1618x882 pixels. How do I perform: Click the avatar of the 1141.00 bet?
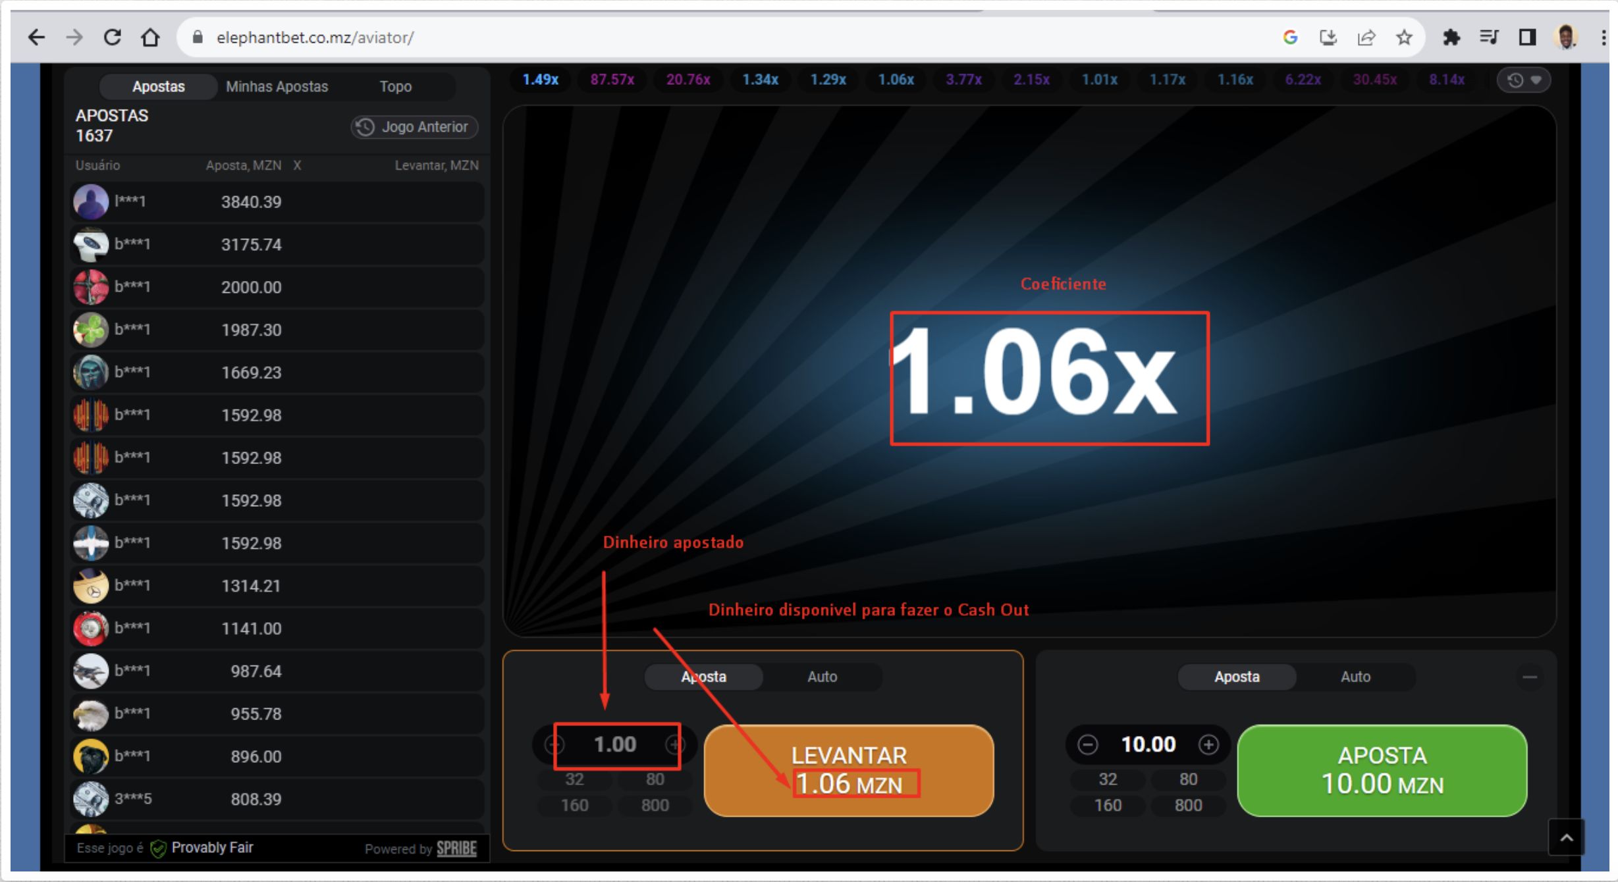91,629
